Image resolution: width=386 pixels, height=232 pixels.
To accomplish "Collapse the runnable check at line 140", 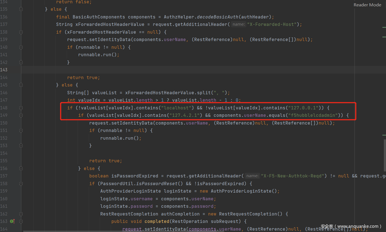I will click(21, 47).
